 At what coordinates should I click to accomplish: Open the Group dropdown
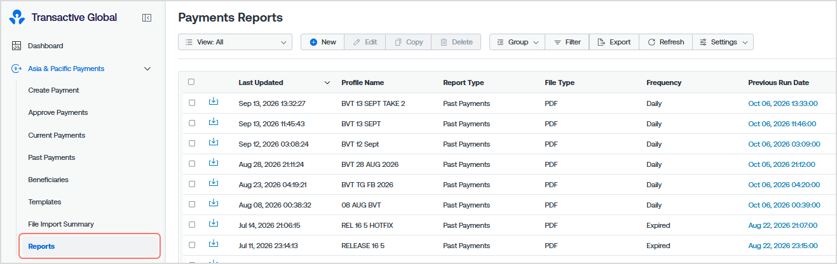click(x=517, y=42)
